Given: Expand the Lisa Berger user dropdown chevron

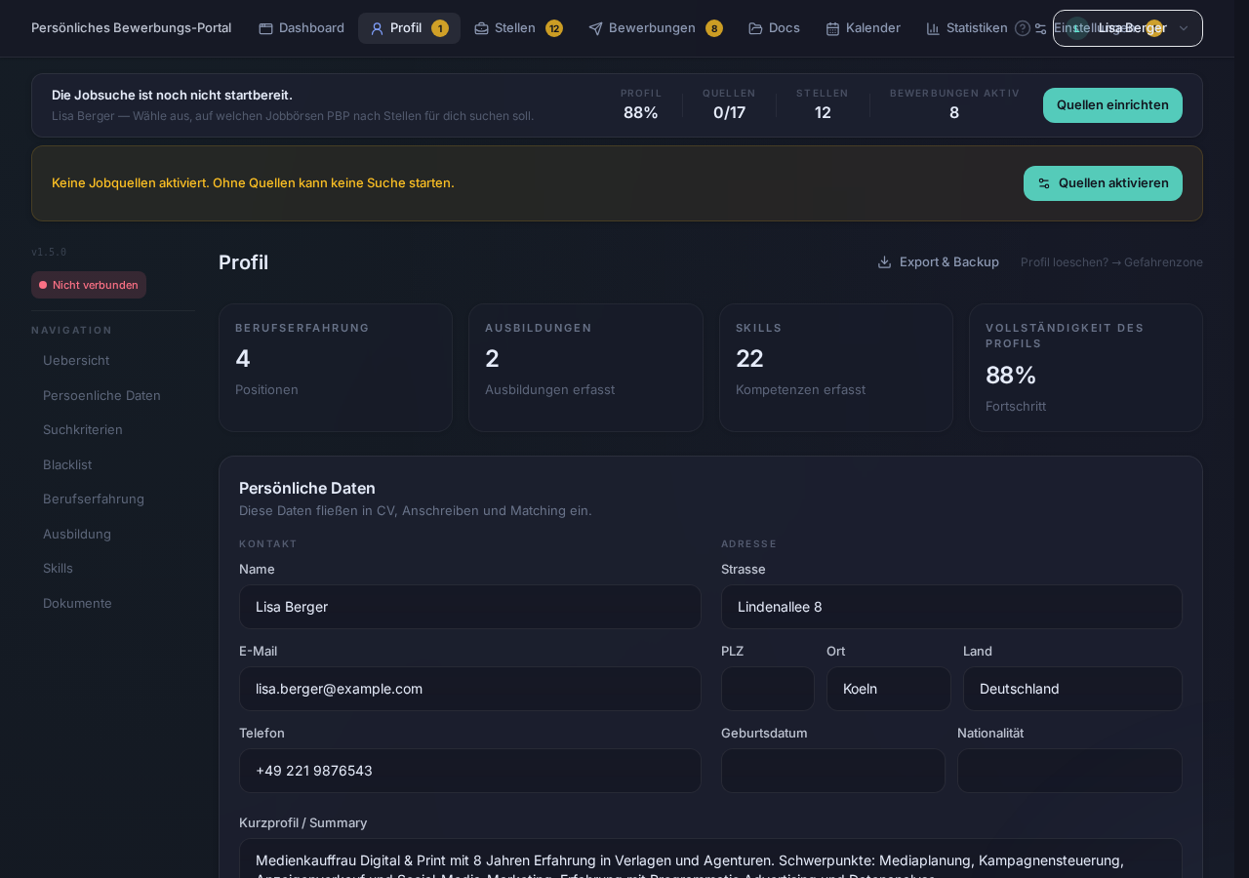Looking at the screenshot, I should 1184,28.
